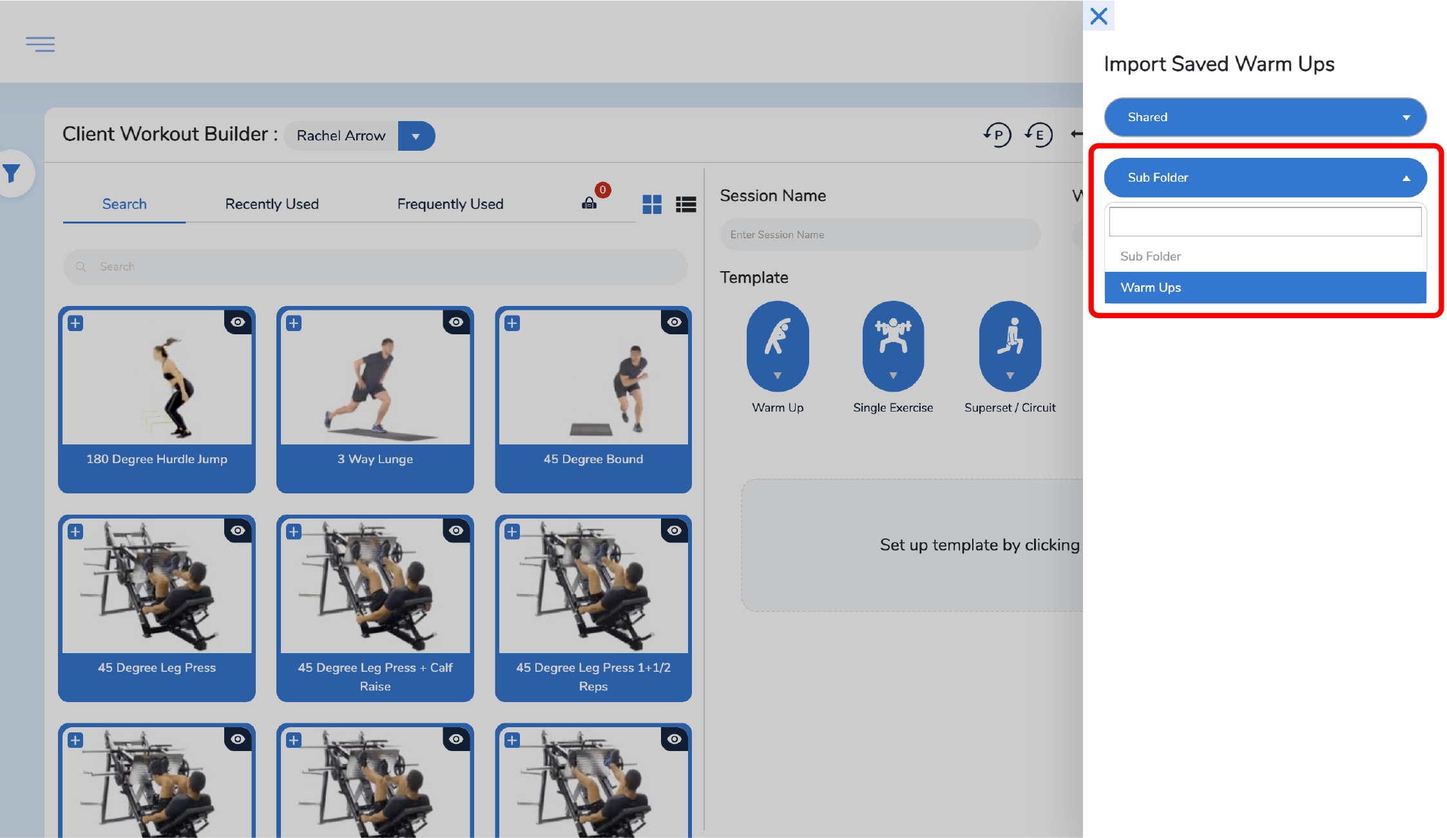This screenshot has width=1447, height=838.
Task: Close the Import Saved Warm Ups panel
Action: 1098,15
